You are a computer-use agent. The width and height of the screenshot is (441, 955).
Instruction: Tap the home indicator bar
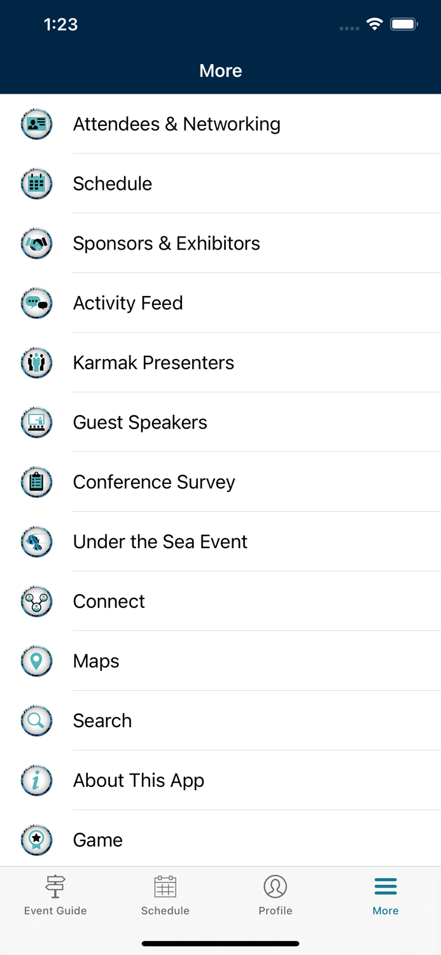[220, 944]
